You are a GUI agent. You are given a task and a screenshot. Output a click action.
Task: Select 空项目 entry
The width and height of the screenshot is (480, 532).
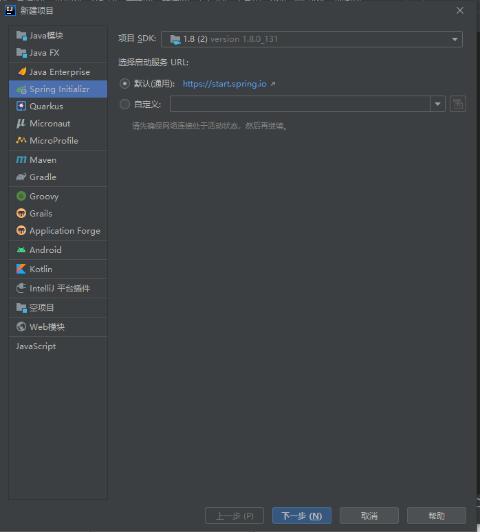[58, 308]
